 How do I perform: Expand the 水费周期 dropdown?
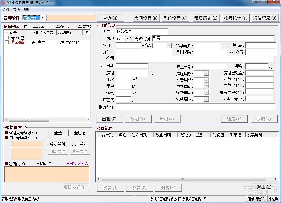coord(206,80)
